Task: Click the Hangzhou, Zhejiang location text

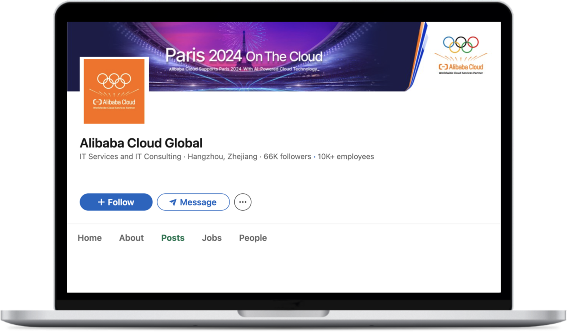Action: pos(223,157)
